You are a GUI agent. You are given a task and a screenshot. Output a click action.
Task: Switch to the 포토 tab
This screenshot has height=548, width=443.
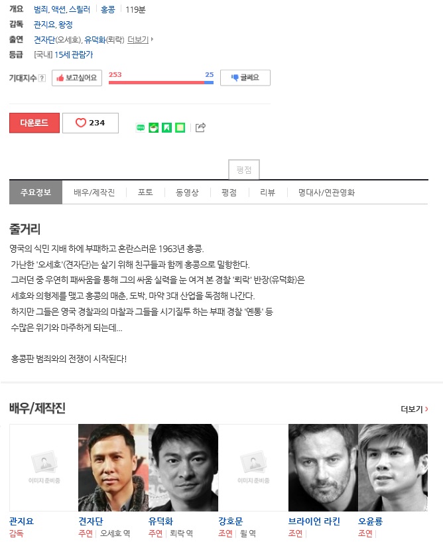point(145,192)
